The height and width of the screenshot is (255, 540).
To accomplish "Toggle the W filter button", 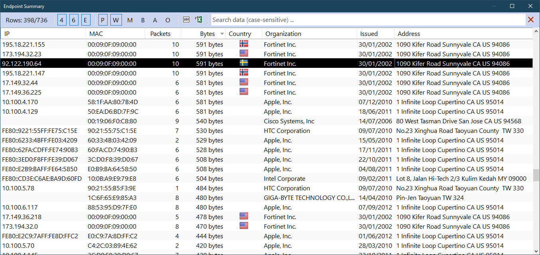I will (116, 20).
